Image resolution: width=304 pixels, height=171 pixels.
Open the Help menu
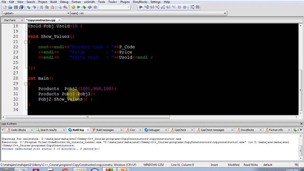[x=167, y=2]
